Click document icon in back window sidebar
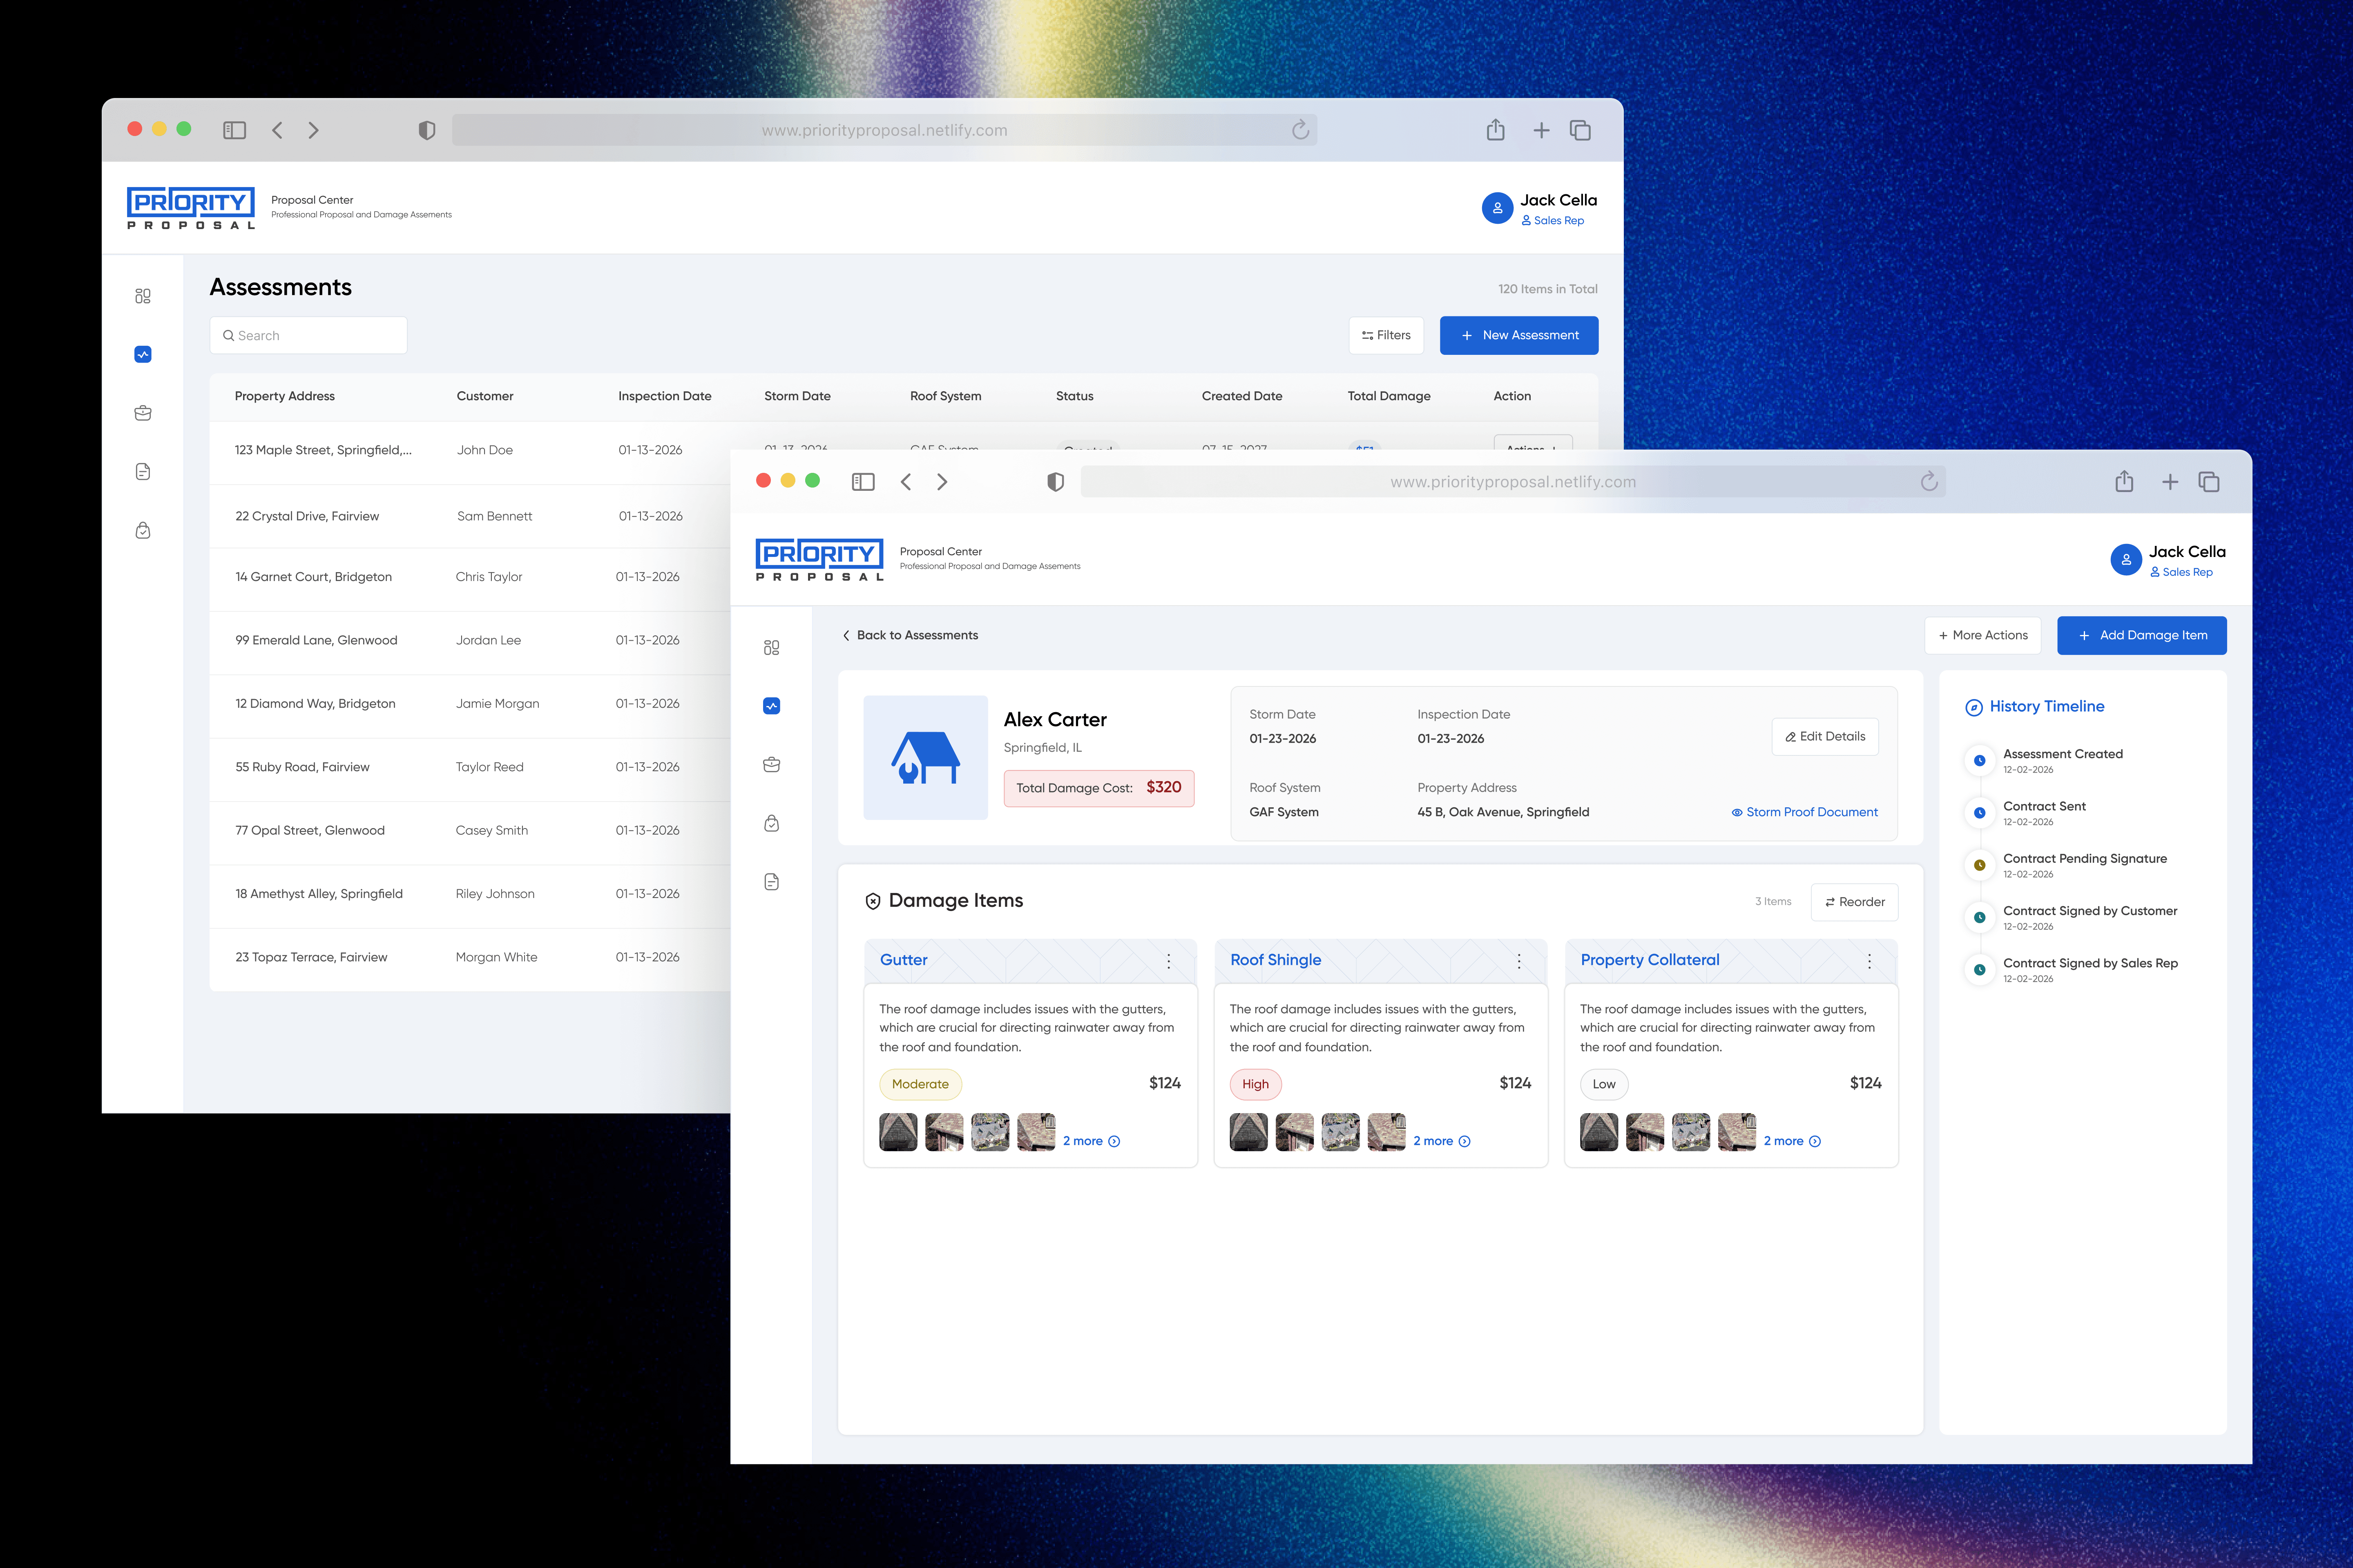2353x1568 pixels. [x=143, y=471]
